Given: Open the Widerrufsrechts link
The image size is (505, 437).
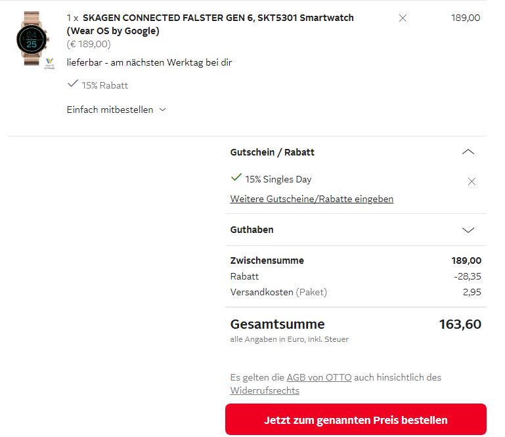Looking at the screenshot, I should pyautogui.click(x=265, y=390).
